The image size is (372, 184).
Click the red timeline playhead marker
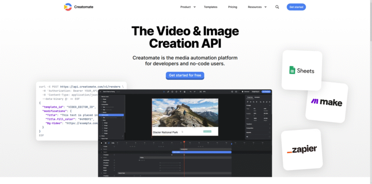coord(184,142)
